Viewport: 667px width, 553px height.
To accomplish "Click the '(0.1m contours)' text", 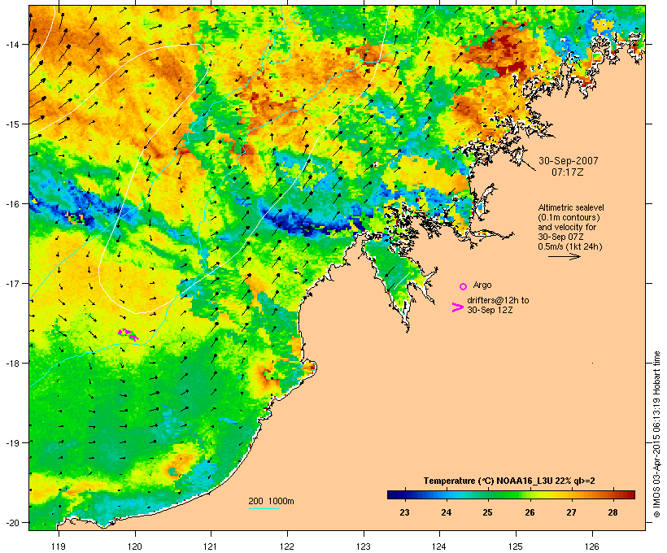I will coord(569,217).
